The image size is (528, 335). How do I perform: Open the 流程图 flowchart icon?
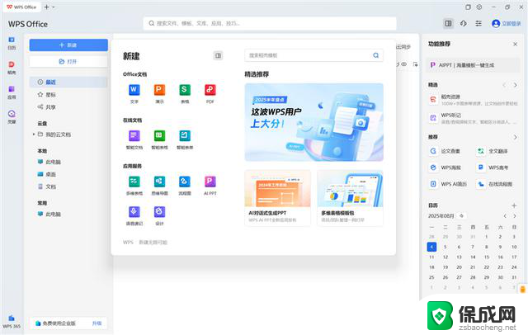point(185,182)
